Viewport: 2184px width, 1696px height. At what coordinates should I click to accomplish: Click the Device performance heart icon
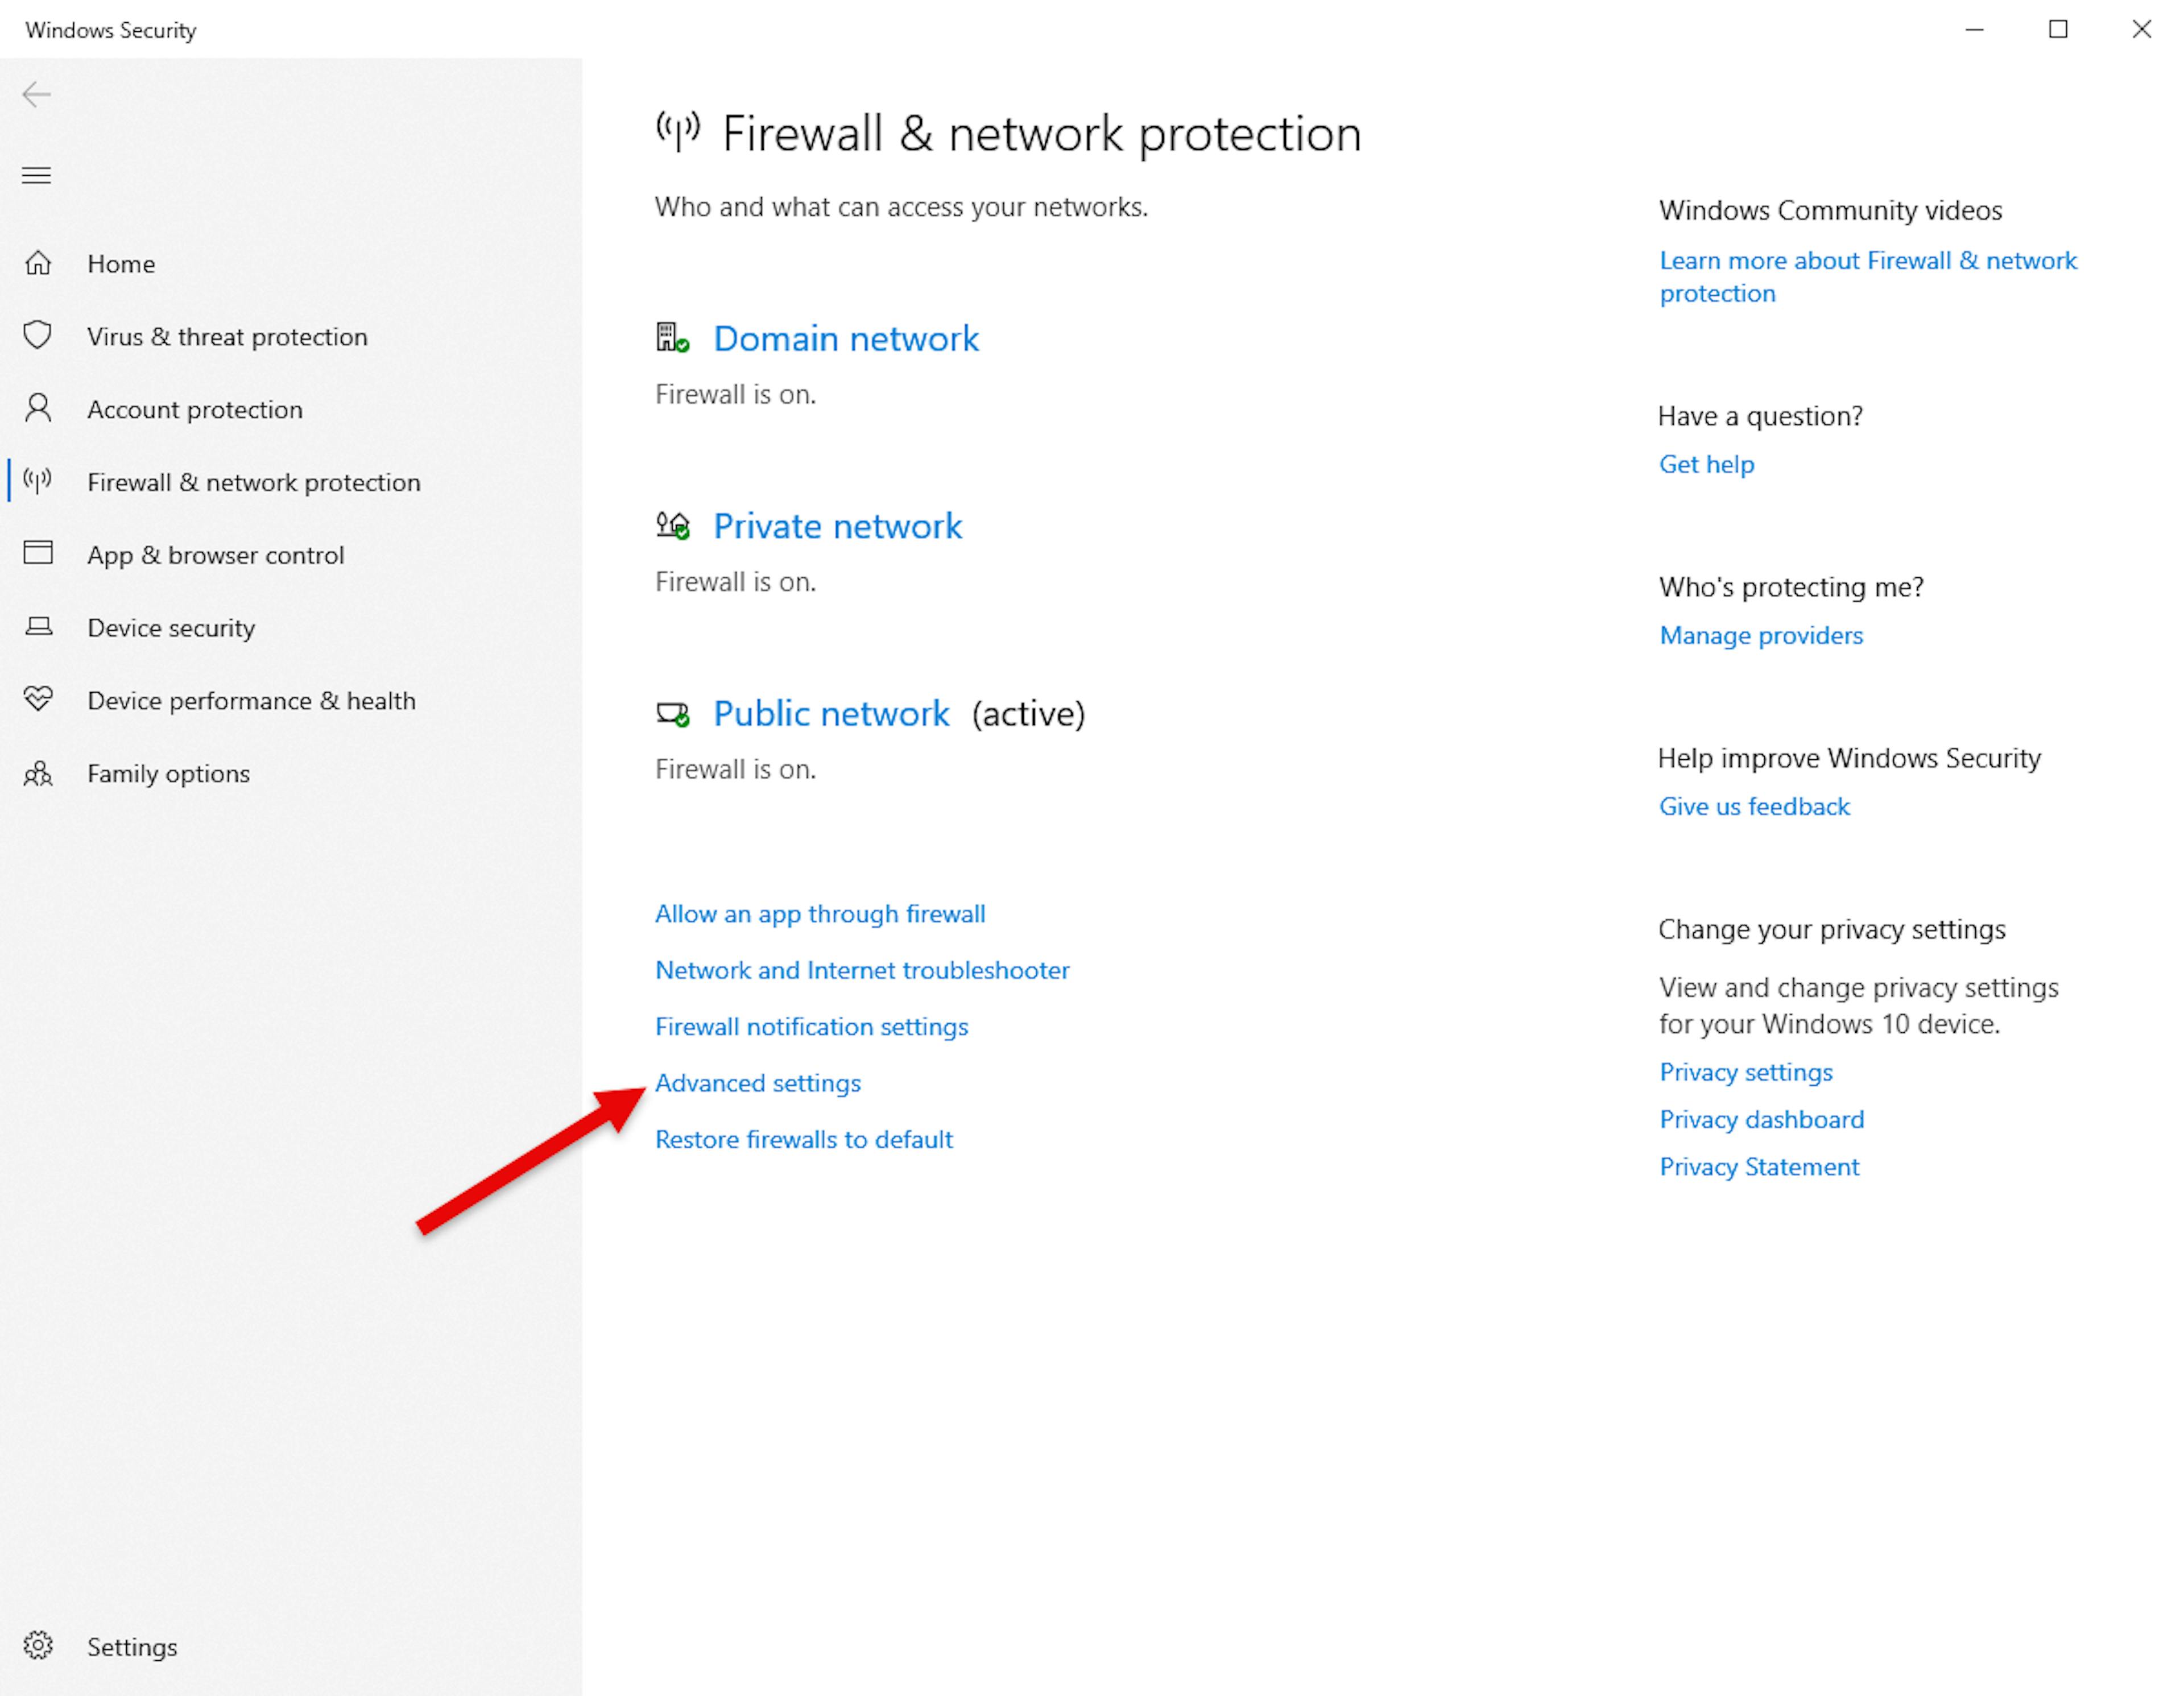(x=38, y=699)
